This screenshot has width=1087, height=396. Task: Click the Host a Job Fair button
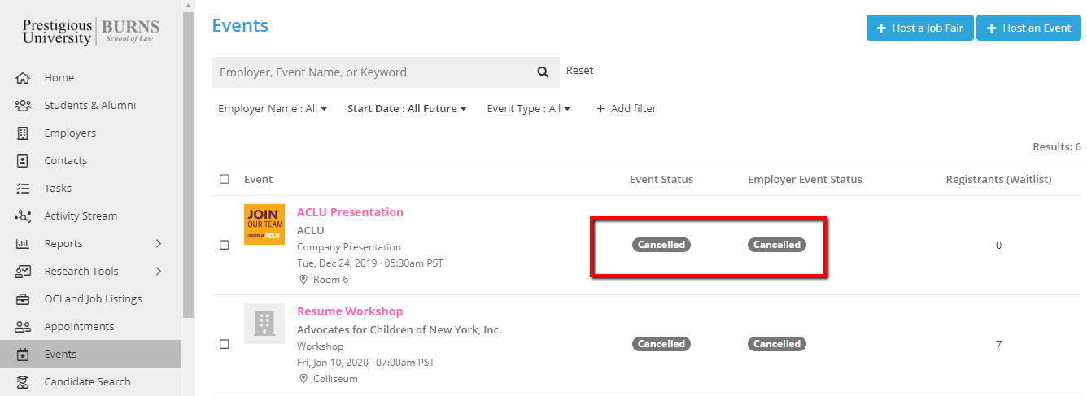tap(919, 28)
